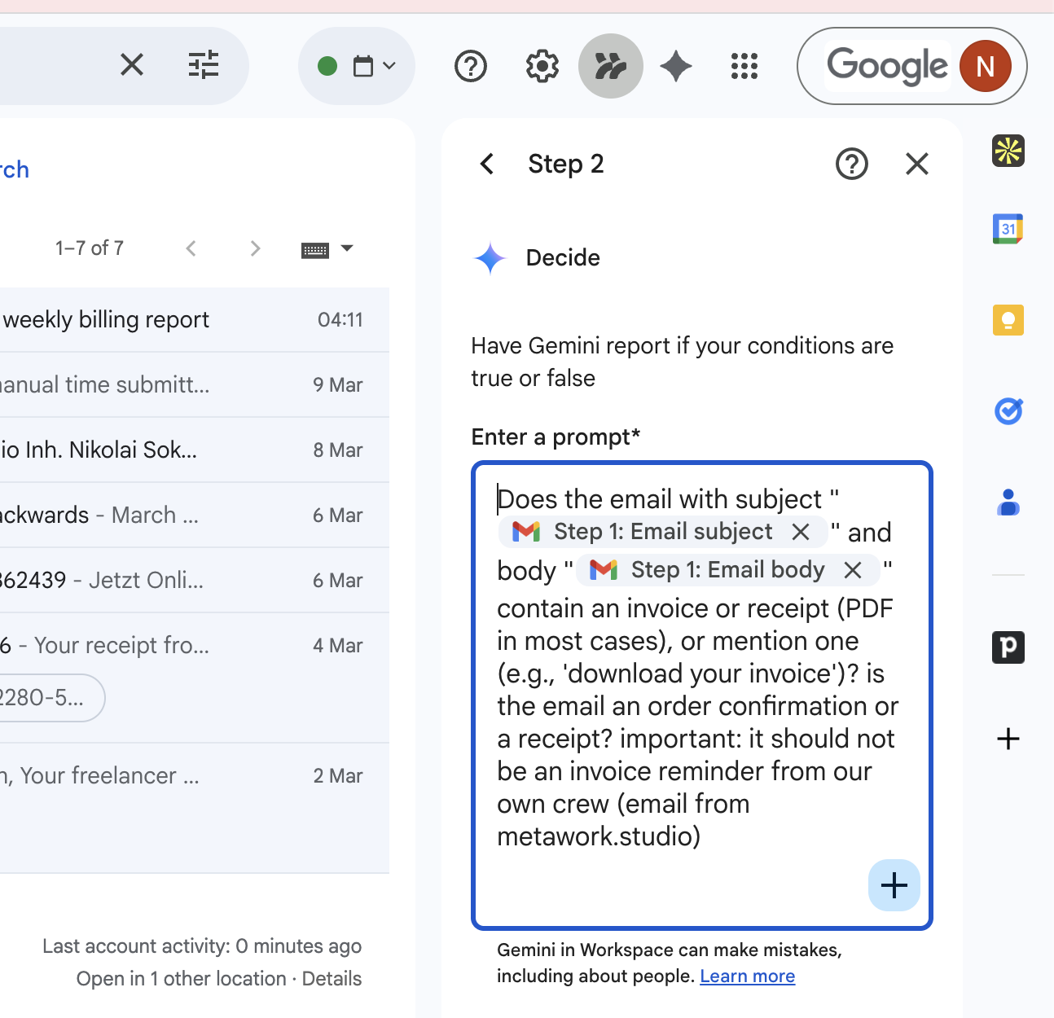The width and height of the screenshot is (1054, 1018).
Task: Open Google Calendar in side panel
Action: click(x=1008, y=229)
